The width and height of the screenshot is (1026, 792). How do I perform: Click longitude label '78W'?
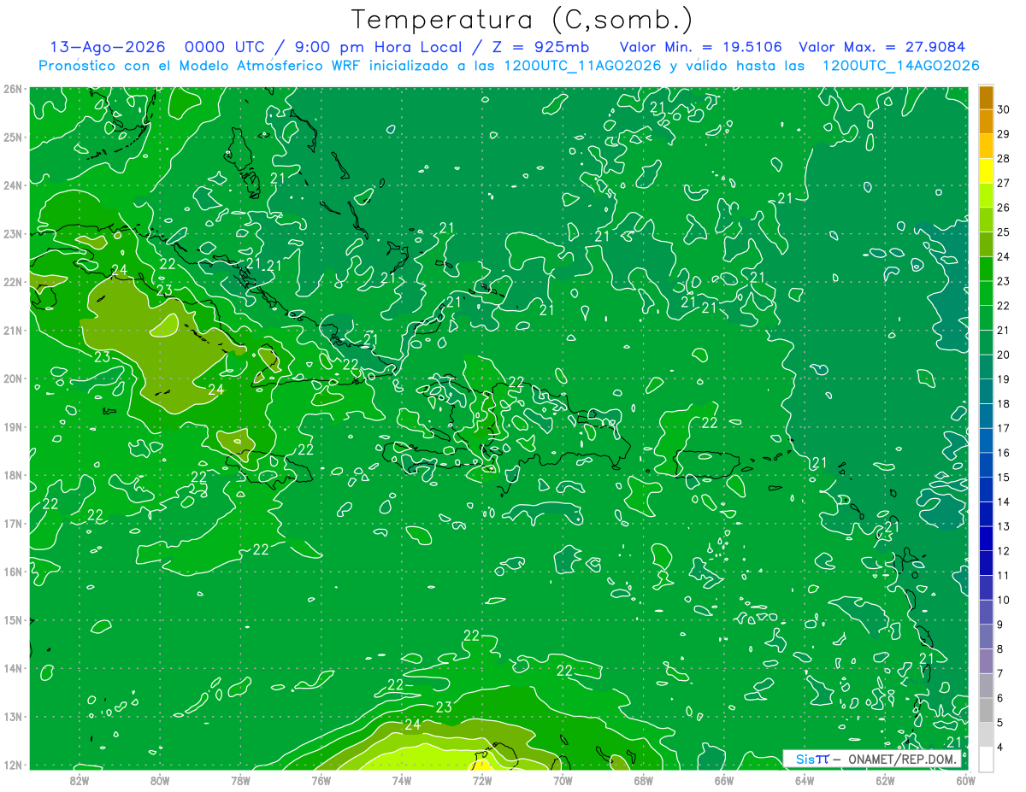point(240,780)
